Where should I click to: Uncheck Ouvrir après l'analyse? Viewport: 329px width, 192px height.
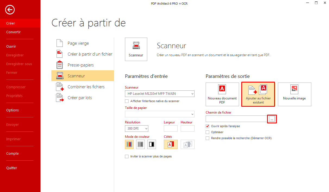pyautogui.click(x=208, y=126)
